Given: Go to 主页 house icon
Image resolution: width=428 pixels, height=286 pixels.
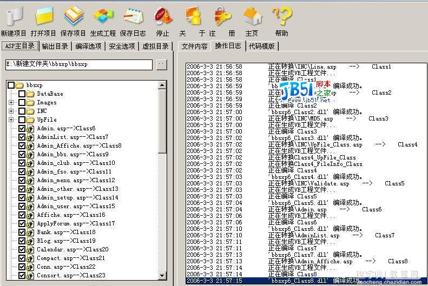Looking at the screenshot, I should [253, 16].
